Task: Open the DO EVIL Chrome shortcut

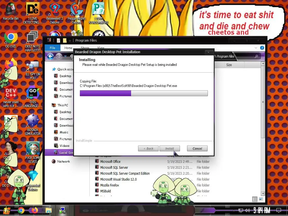Action: point(11,39)
